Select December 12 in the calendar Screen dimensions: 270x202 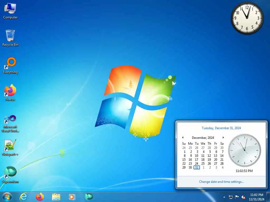[x=209, y=156]
